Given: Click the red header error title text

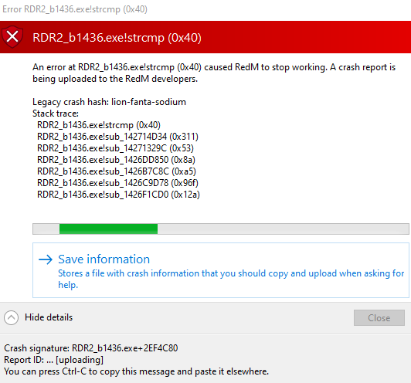Looking at the screenshot, I should [117, 38].
